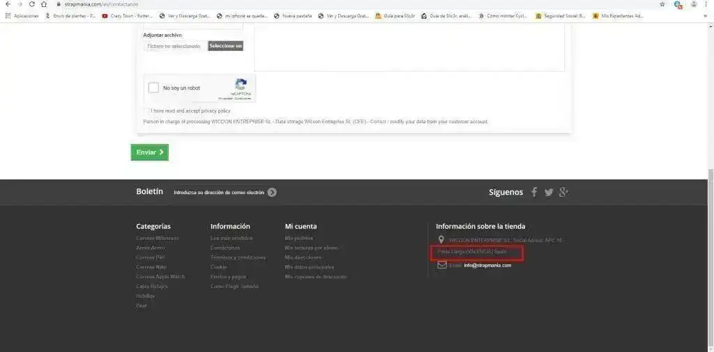The height and width of the screenshot is (352, 714).
Task: Open the Facebook icon next to Síguenos
Action: point(534,192)
